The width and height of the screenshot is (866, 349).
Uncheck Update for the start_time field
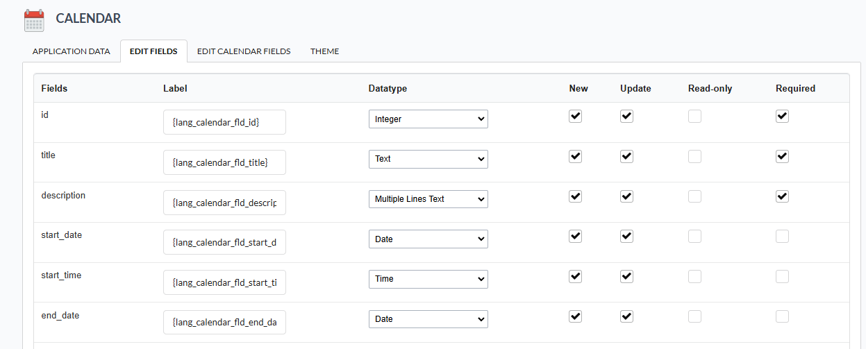click(626, 276)
